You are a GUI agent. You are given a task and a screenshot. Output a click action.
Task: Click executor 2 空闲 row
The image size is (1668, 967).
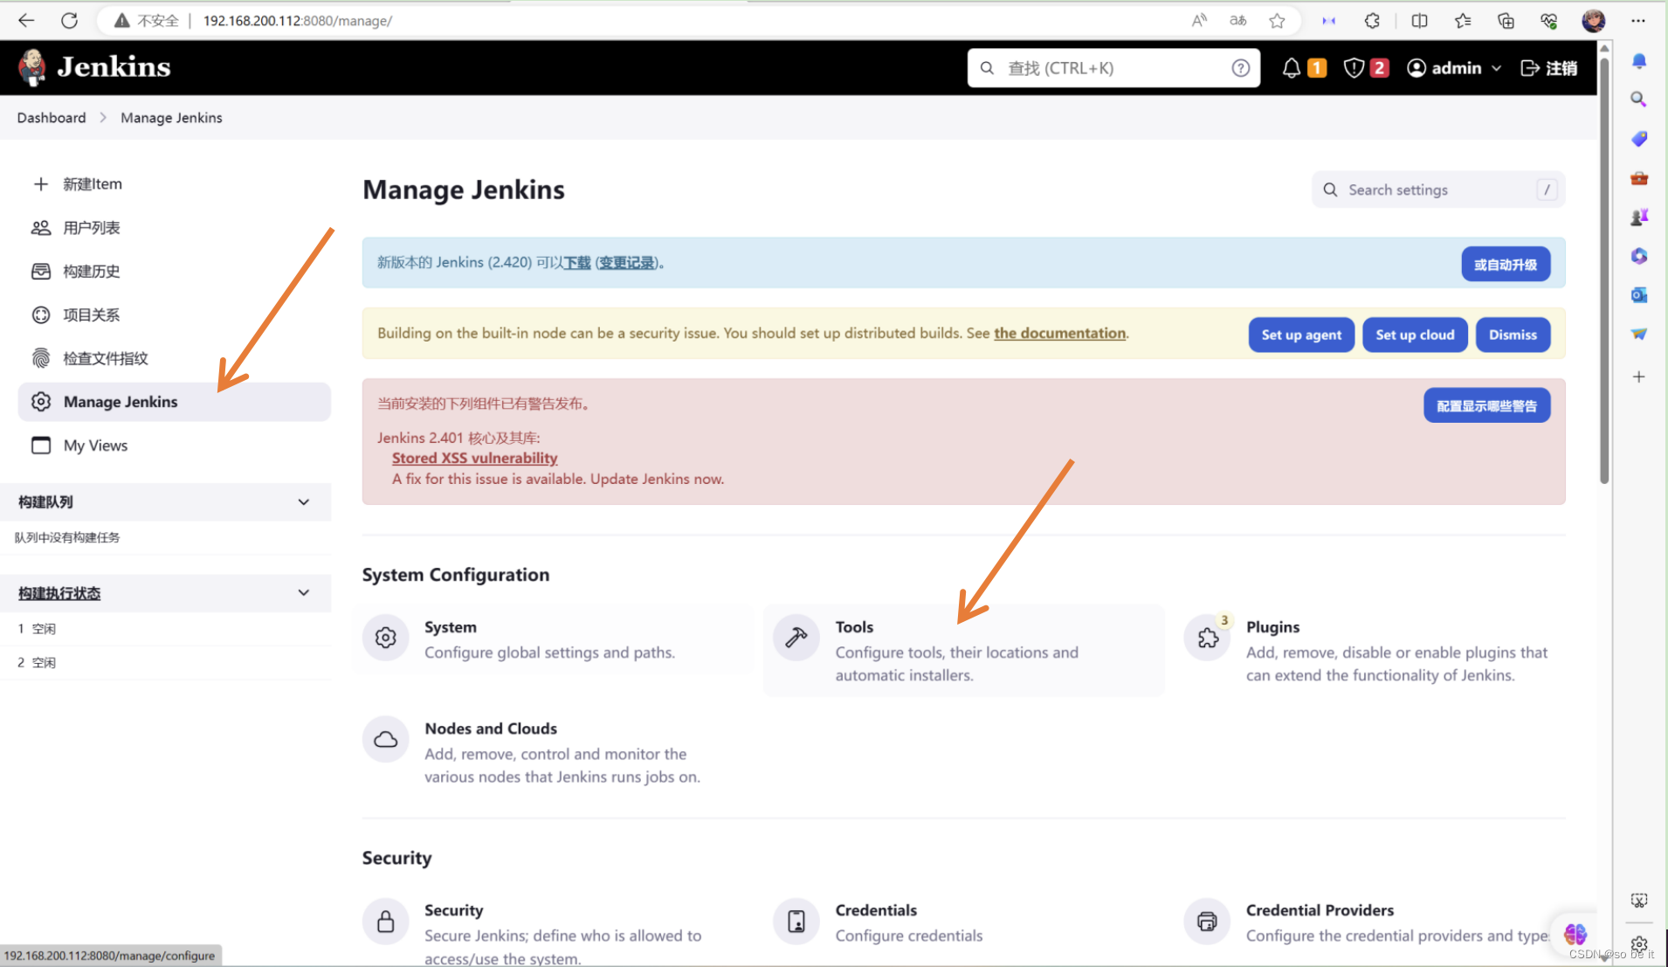click(166, 662)
